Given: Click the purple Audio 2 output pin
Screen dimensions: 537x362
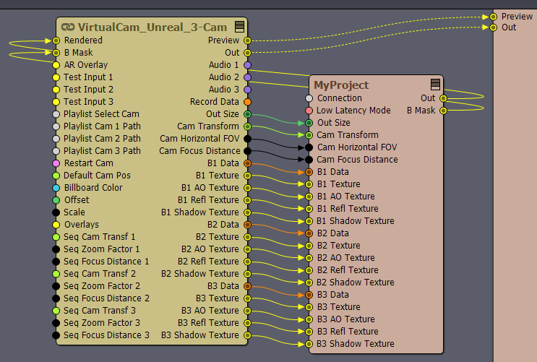Looking at the screenshot, I should pyautogui.click(x=247, y=77).
